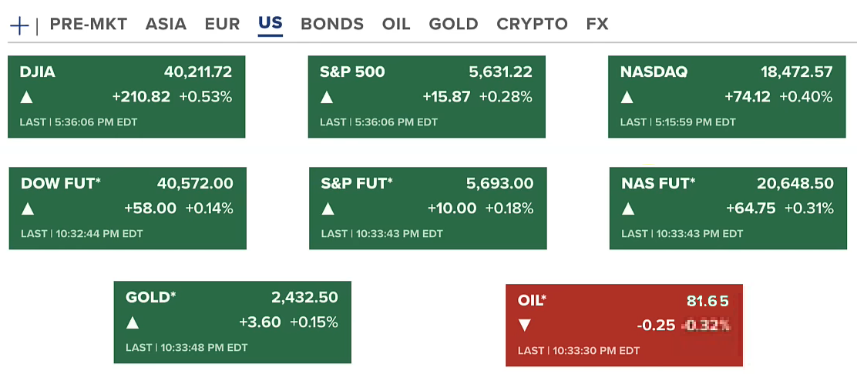The height and width of the screenshot is (374, 857).
Task: Select the GOLD tab in navigation
Action: (x=453, y=24)
